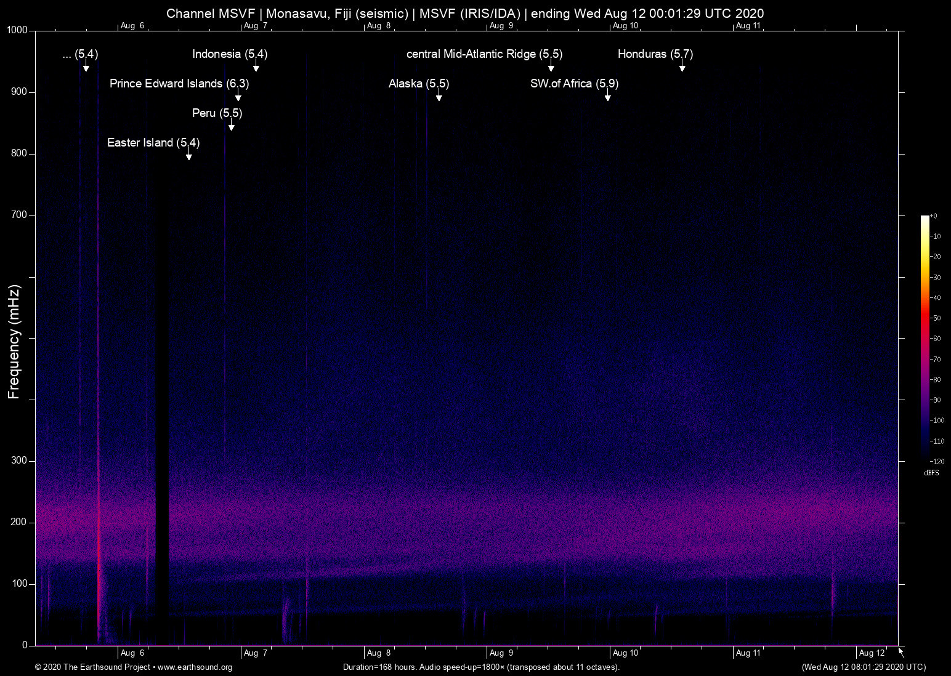Select the 'Honduras (5.7)' earthquake label
The height and width of the screenshot is (676, 951).
[x=655, y=54]
